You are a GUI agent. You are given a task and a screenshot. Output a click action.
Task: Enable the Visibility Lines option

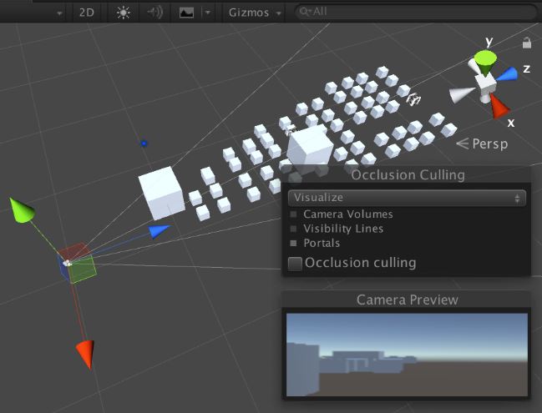point(293,229)
